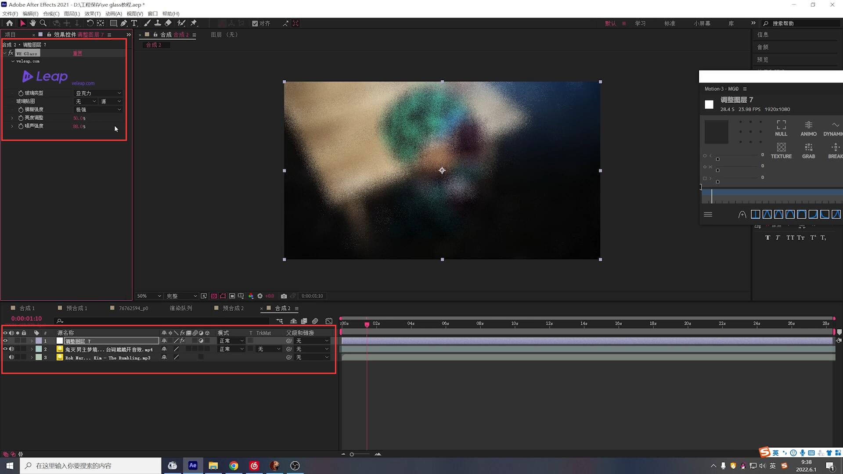Open 模糊强度 dropdown showing 极强
Image resolution: width=843 pixels, height=474 pixels.
click(x=98, y=110)
